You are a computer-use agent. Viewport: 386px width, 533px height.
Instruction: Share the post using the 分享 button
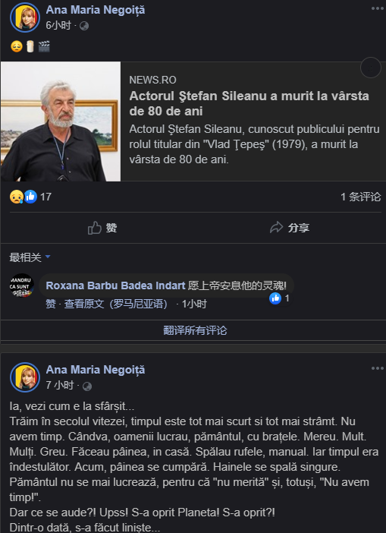[290, 228]
